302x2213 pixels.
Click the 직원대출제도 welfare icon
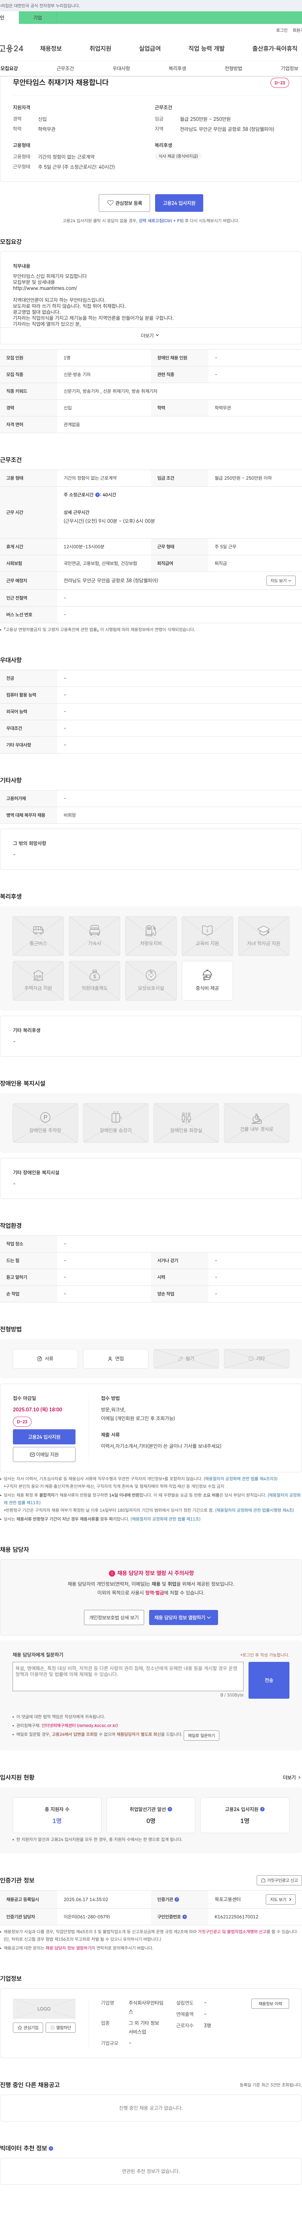click(94, 981)
